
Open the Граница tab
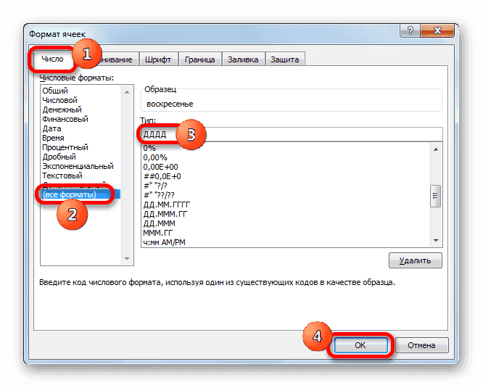click(199, 59)
